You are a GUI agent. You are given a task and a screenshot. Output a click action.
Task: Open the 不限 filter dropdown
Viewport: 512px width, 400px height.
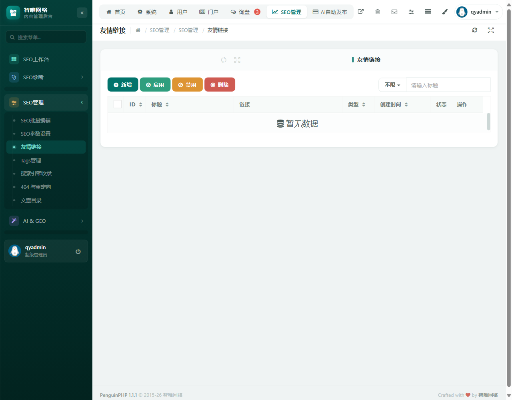click(x=392, y=85)
